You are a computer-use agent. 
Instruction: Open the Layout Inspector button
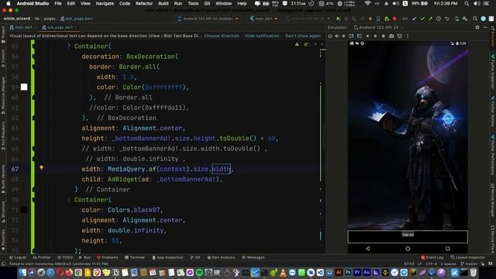click(x=467, y=257)
